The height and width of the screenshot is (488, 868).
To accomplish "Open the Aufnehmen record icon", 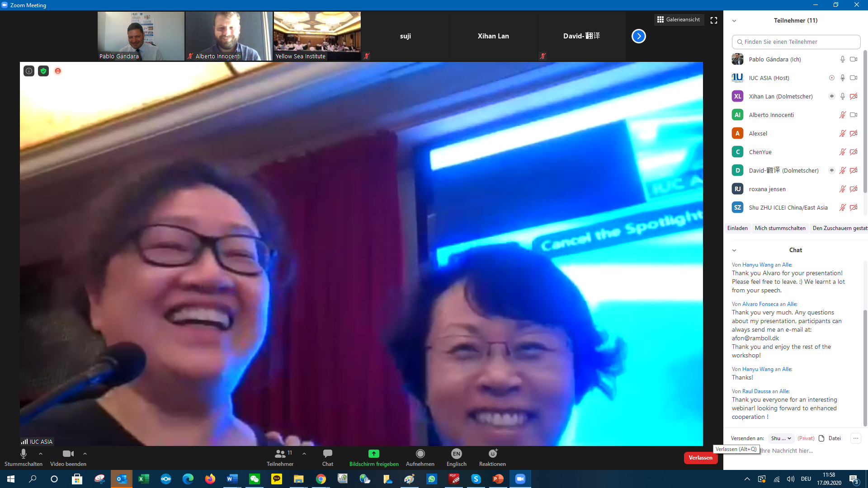I will [420, 454].
